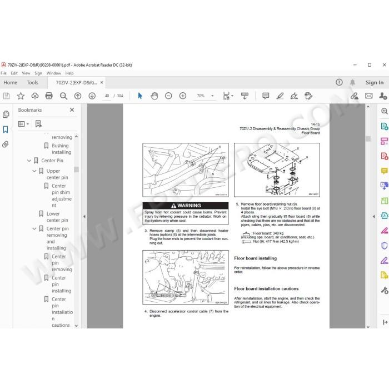Open Page Thumbnails panel

point(6,114)
